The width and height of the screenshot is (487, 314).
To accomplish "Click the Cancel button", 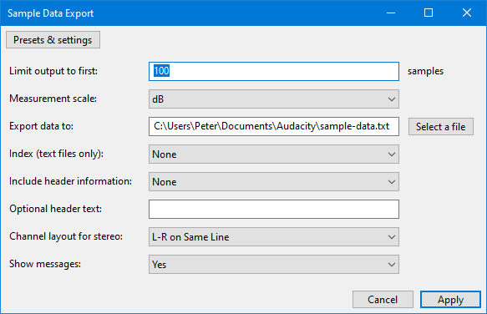I will tap(383, 300).
